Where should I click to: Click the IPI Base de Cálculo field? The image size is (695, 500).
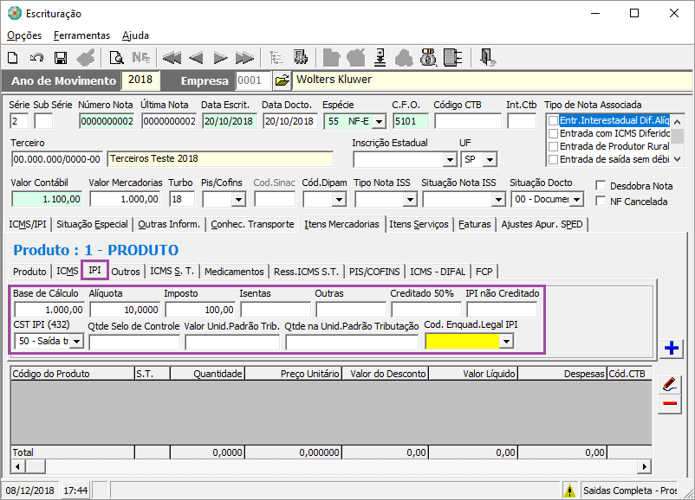point(49,310)
